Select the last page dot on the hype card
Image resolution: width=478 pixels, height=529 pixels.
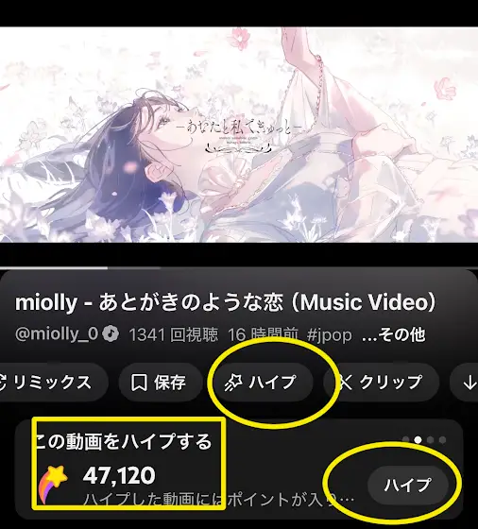click(442, 439)
